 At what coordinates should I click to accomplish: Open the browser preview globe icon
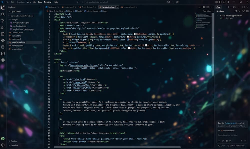tap(204, 7)
